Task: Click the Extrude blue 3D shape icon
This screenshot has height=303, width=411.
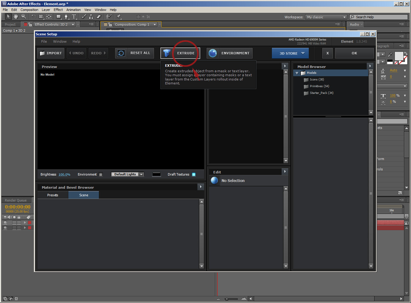Action: [x=167, y=53]
